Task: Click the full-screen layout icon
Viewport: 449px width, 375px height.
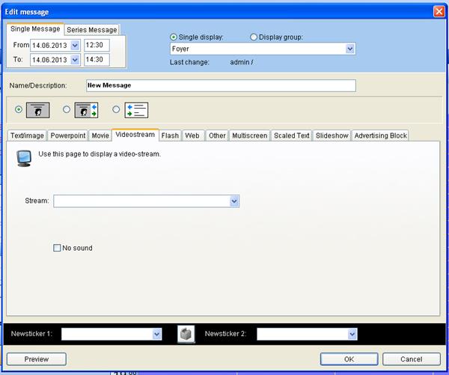Action: (x=37, y=109)
